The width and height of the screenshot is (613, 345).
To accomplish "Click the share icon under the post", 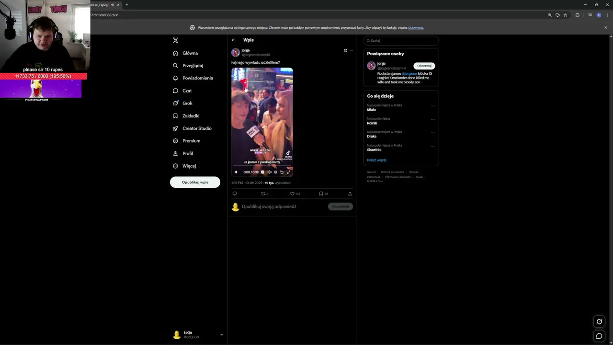I will pyautogui.click(x=350, y=194).
